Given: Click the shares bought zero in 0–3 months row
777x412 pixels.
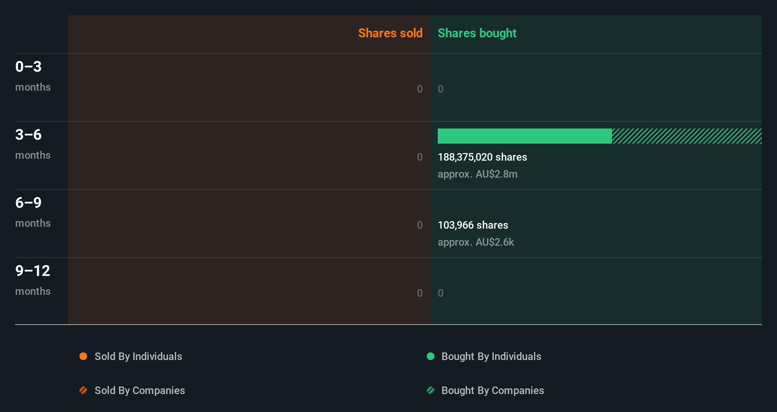Looking at the screenshot, I should click(x=441, y=89).
